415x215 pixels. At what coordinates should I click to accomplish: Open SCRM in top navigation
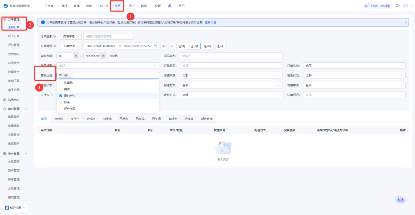(x=104, y=6)
